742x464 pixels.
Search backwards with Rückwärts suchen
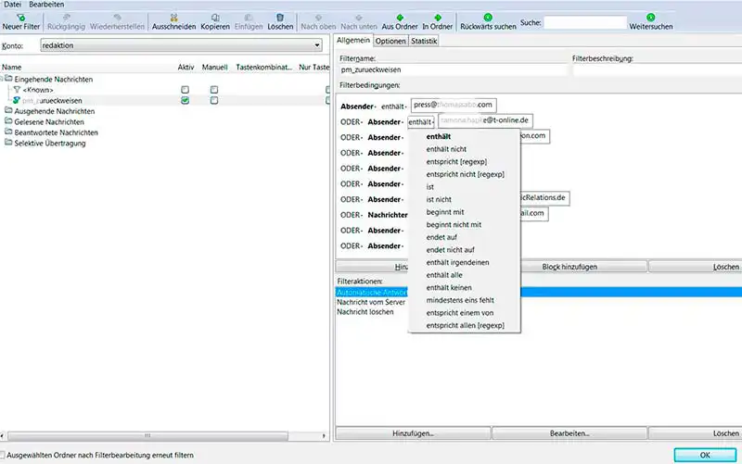pos(488,22)
